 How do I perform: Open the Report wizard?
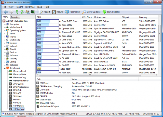coord(45,12)
